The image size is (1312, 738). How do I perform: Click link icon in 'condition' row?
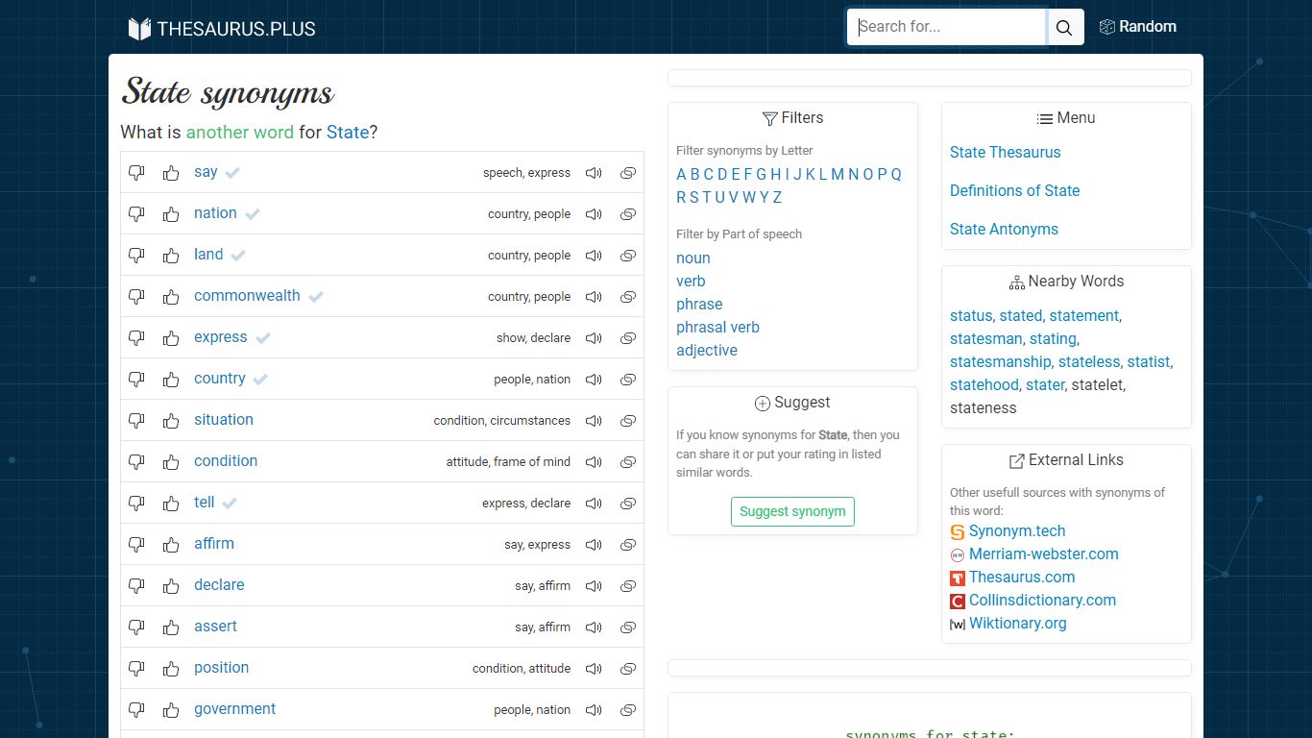pyautogui.click(x=628, y=462)
